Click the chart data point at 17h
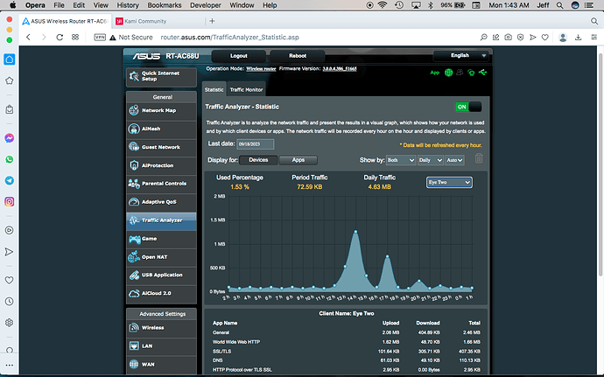604x377 pixels. [x=387, y=256]
